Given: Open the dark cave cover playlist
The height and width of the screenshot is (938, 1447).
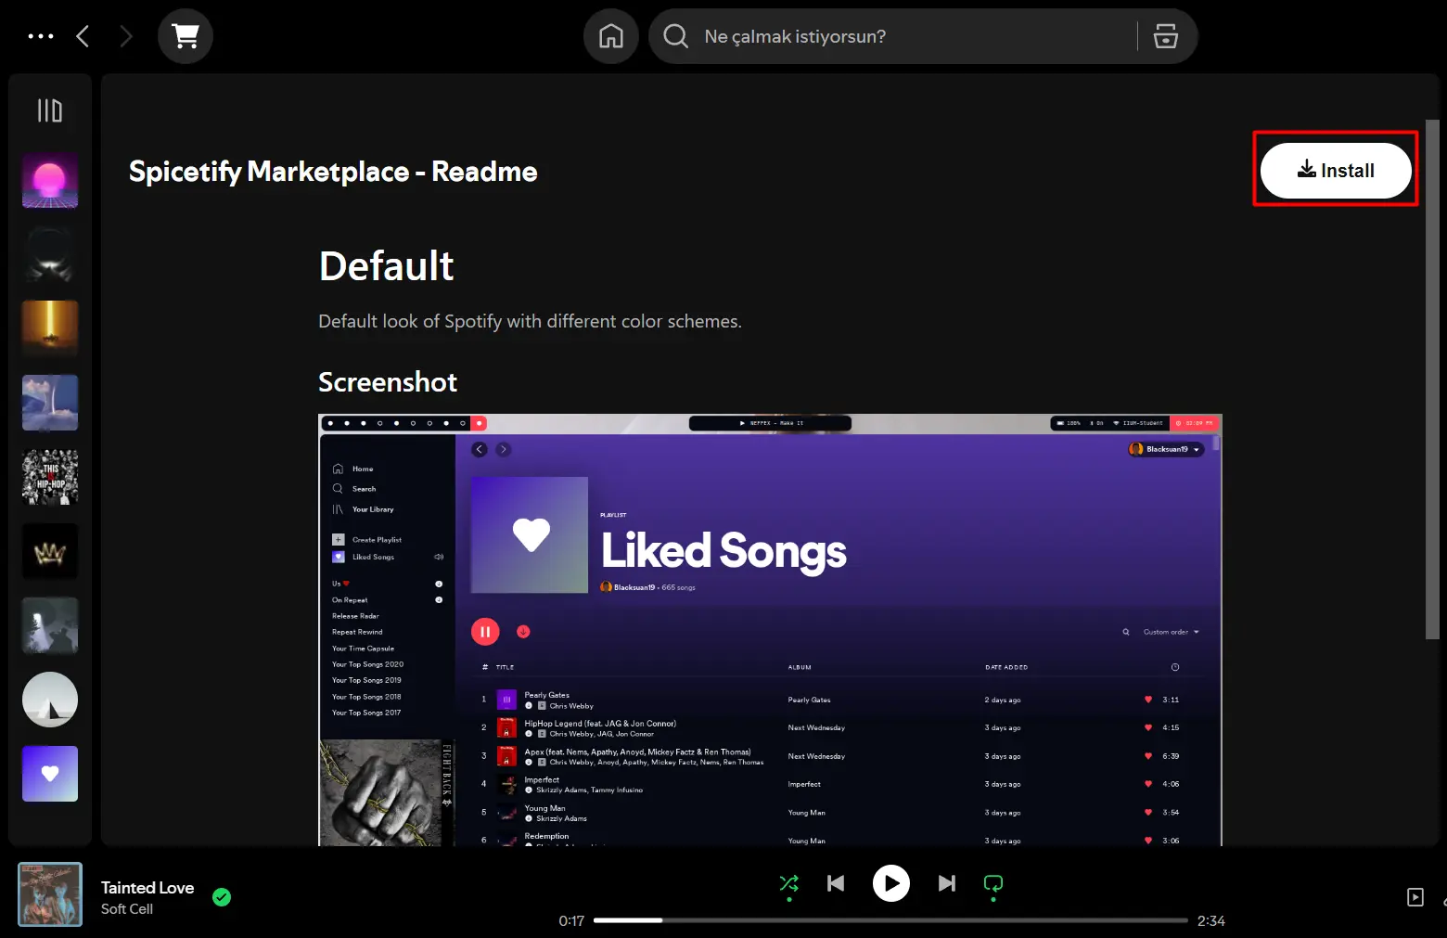Looking at the screenshot, I should coord(50,625).
